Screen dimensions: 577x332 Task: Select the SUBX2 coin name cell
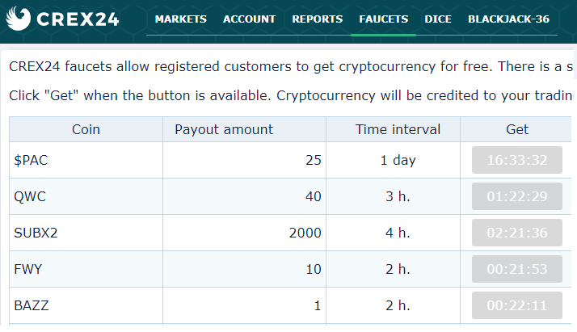tap(36, 233)
